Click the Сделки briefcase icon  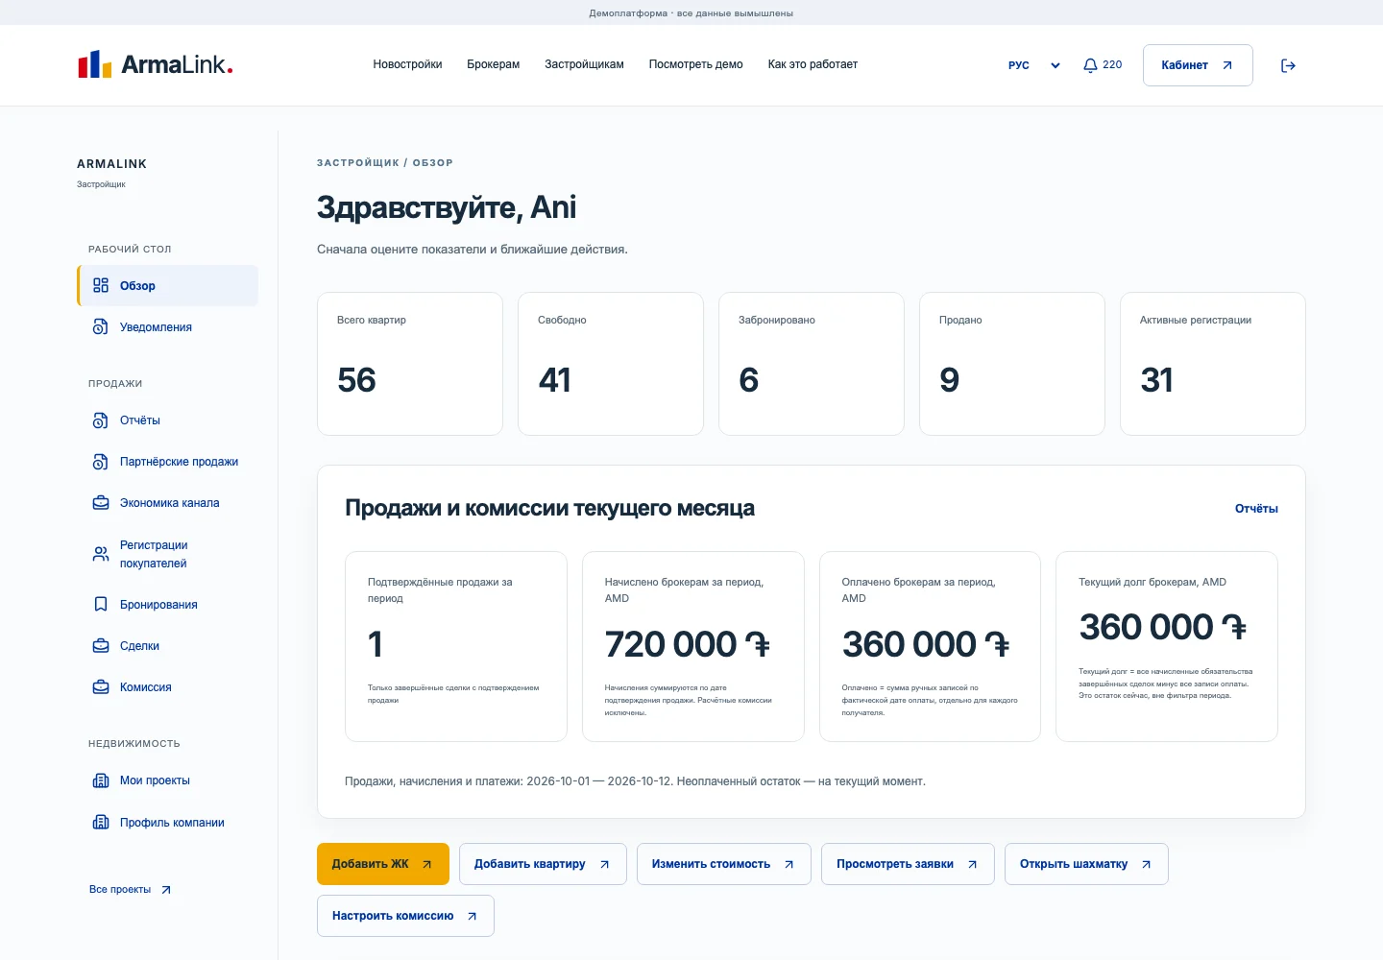point(101,645)
